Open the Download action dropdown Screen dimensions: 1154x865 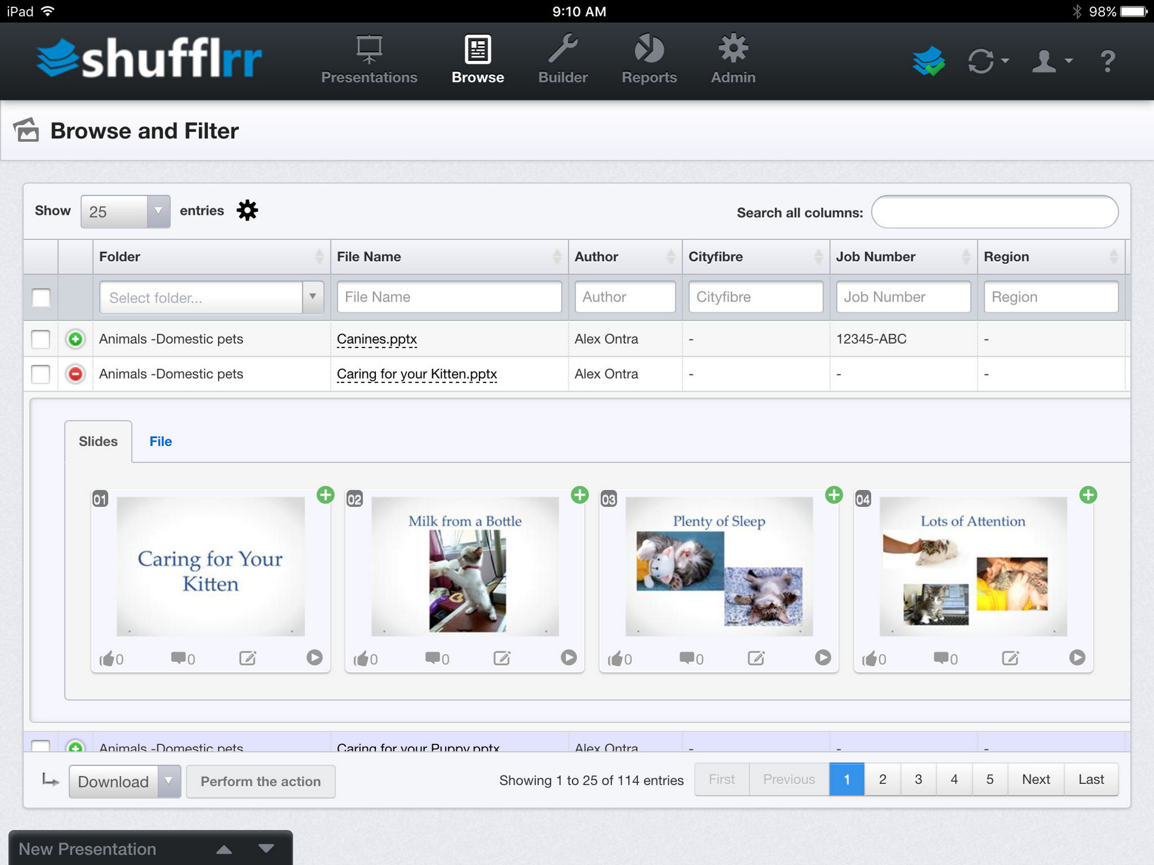[x=125, y=781]
